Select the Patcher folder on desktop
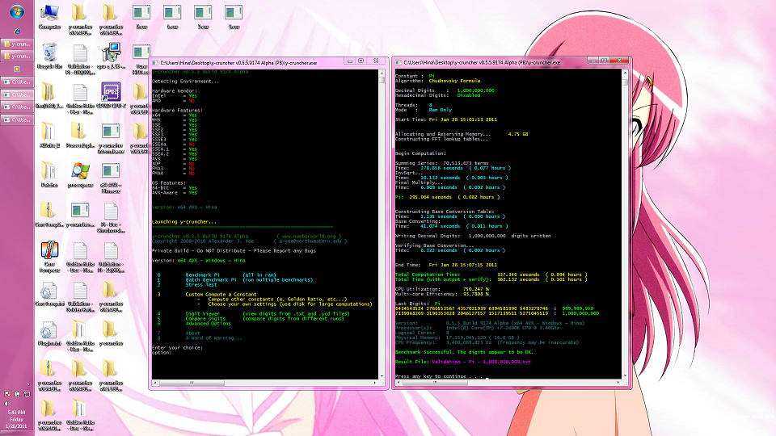The width and height of the screenshot is (776, 436). (49, 172)
